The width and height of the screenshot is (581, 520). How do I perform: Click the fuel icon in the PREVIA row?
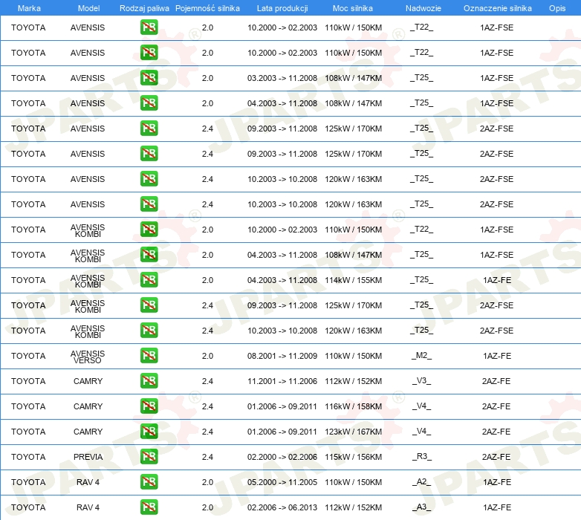(x=149, y=456)
